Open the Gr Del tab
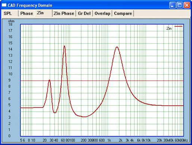Viewport: 192px width, 145px height. (84, 13)
